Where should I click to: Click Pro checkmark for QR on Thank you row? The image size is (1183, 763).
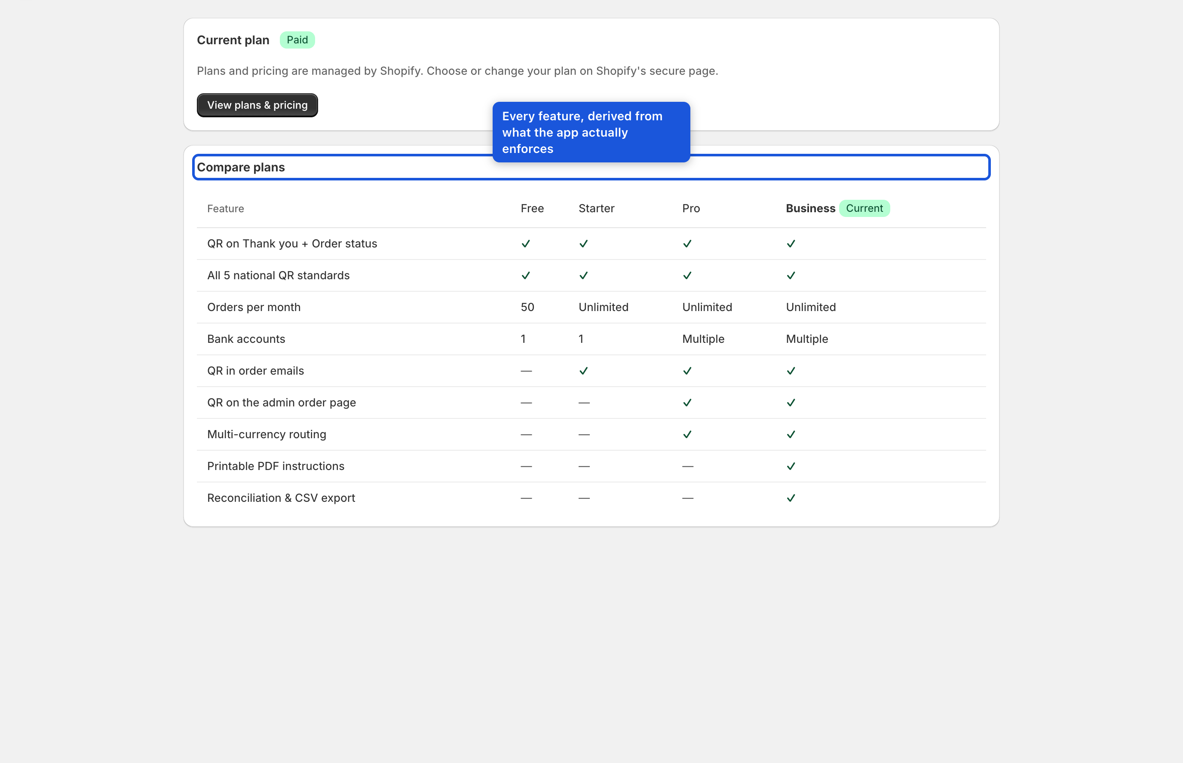click(x=687, y=244)
